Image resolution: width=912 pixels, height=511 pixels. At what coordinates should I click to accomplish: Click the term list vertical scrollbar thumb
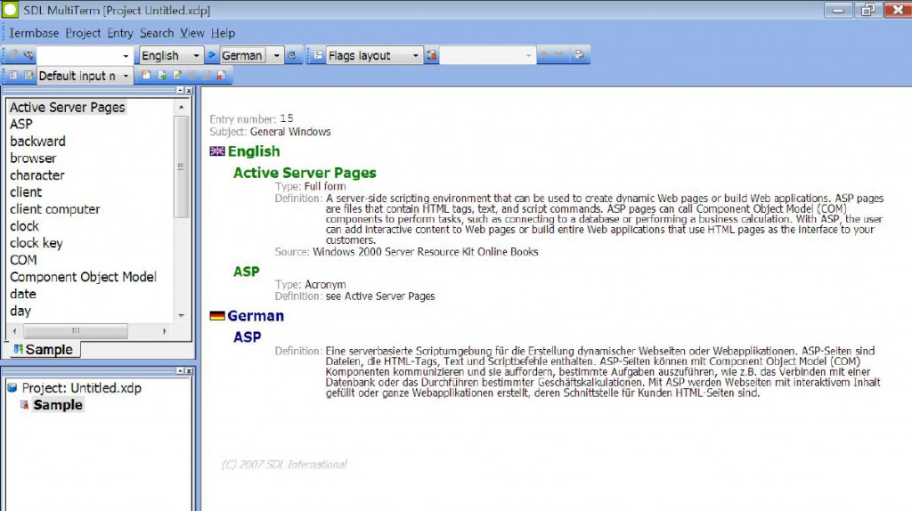click(182, 166)
